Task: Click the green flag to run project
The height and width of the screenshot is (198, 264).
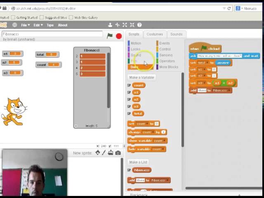Action: 110,36
